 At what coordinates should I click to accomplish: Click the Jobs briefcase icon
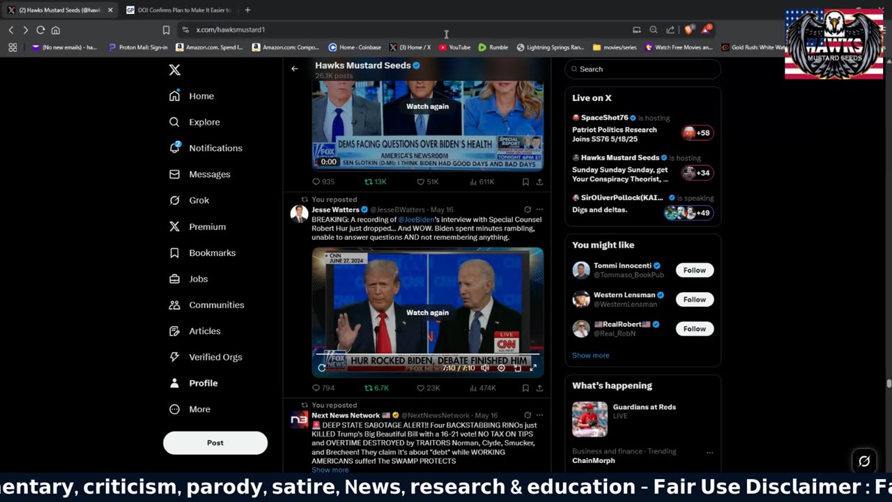[x=175, y=279]
